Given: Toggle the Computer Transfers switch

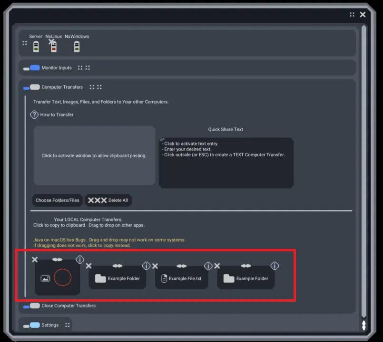Looking at the screenshot, I should (x=31, y=87).
